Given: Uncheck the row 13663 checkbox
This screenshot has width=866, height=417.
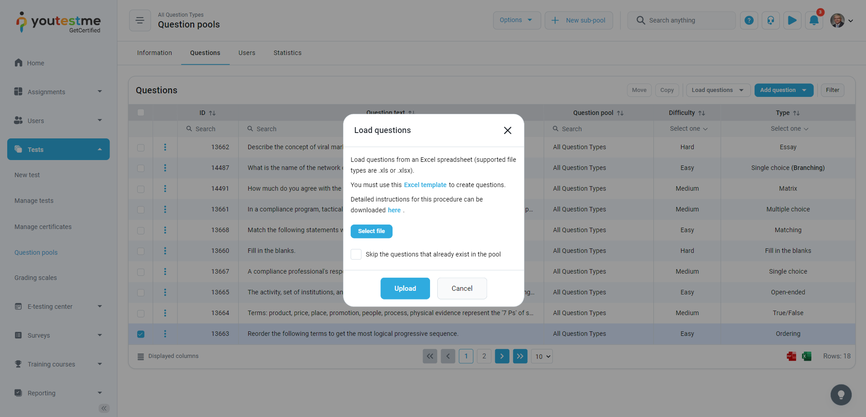Looking at the screenshot, I should tap(141, 334).
